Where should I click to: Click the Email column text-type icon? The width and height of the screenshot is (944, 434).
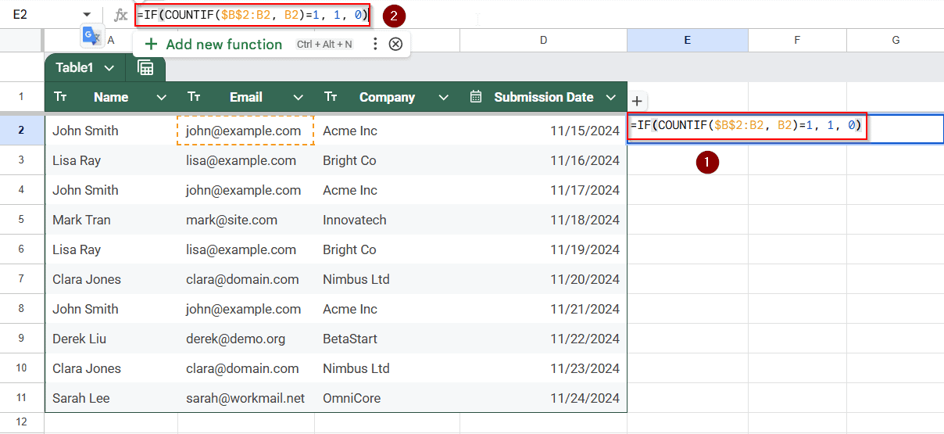(x=195, y=97)
